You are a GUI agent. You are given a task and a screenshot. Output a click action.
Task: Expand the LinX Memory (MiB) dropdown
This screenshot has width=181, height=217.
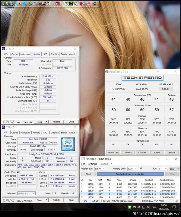coord(136,169)
